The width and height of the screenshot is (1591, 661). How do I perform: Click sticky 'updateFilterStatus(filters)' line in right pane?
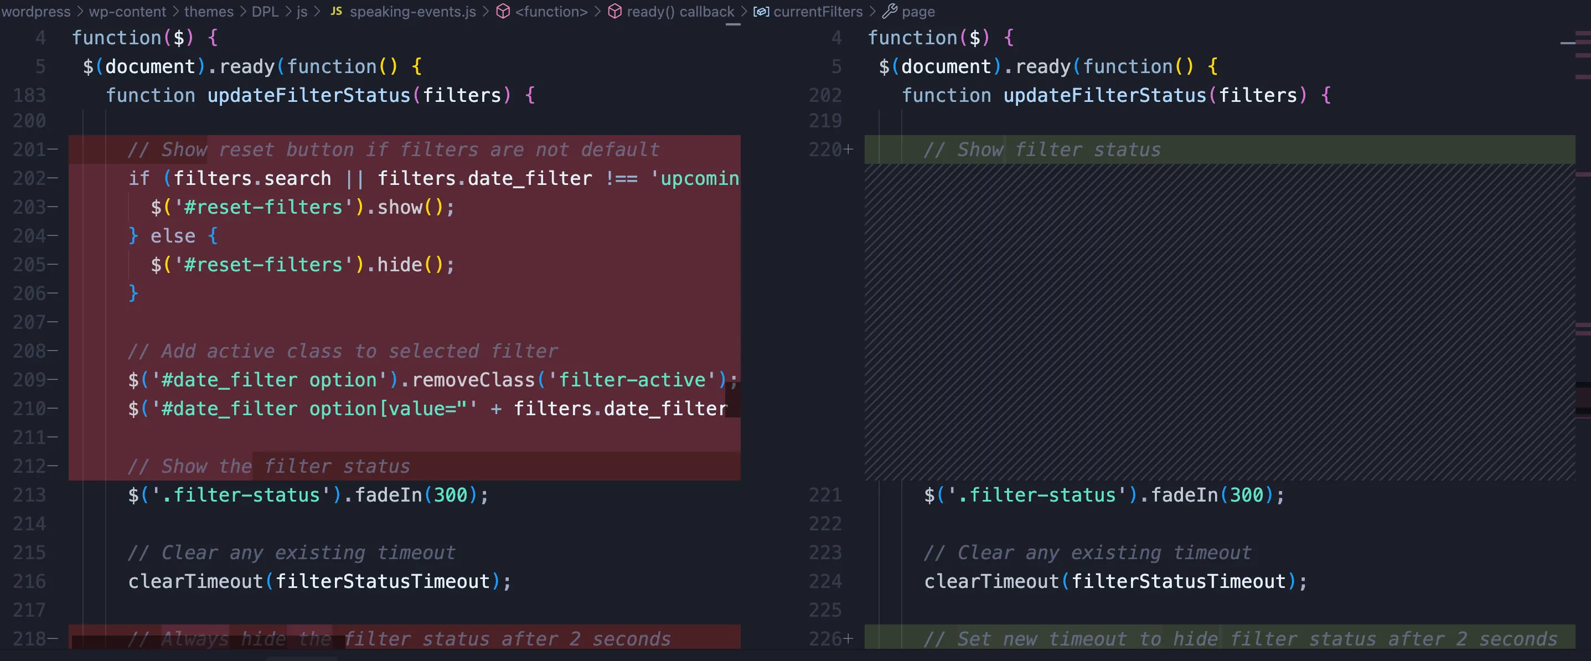click(1117, 95)
